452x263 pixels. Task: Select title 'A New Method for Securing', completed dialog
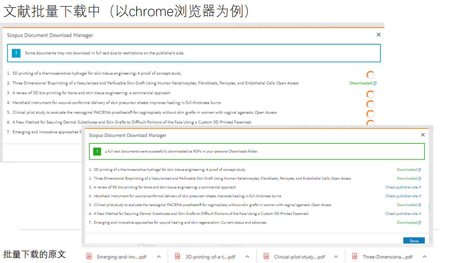pos(201,214)
